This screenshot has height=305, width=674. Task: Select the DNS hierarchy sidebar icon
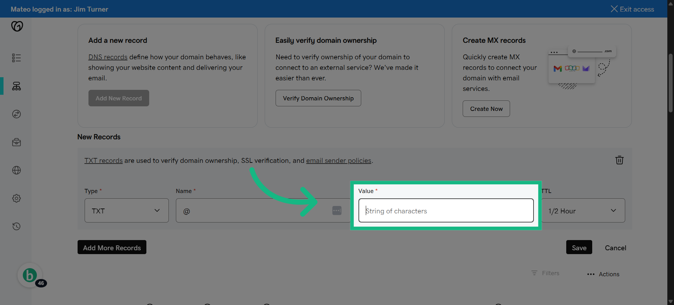point(16,86)
